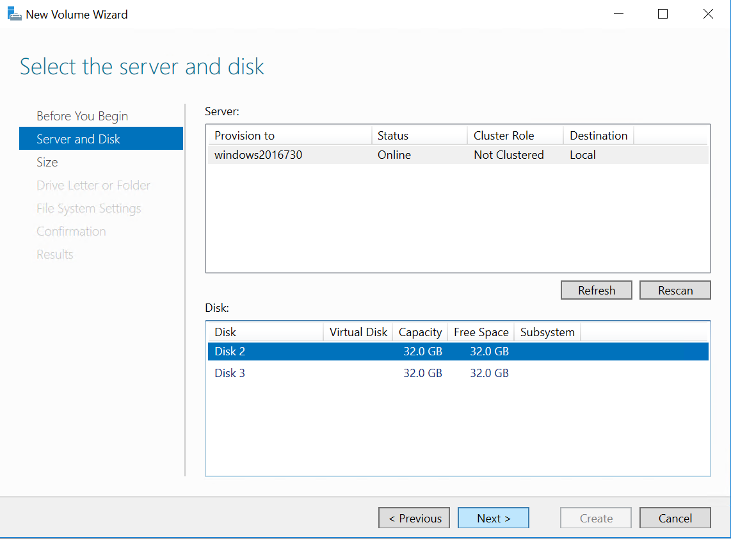Select the Server and Disk step
731x541 pixels.
coord(78,139)
